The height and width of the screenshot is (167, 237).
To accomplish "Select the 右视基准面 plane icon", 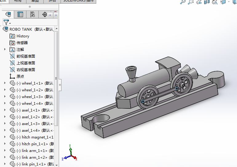I will 12,70.
